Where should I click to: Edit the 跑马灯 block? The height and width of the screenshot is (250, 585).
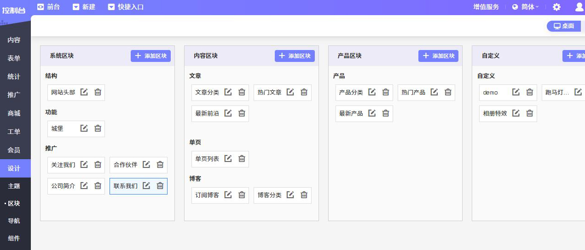click(578, 92)
